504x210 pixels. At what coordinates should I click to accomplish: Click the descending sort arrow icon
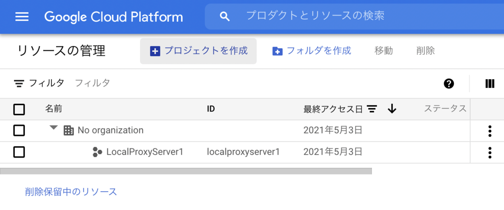click(x=392, y=110)
